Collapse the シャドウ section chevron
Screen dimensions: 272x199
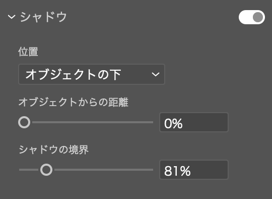coord(12,17)
